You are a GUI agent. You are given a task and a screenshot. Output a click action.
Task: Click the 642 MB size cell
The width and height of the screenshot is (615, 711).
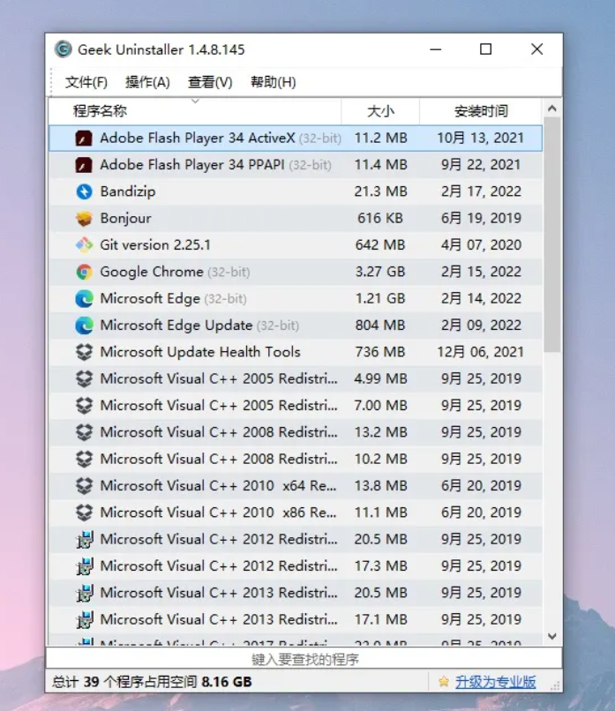click(x=380, y=245)
